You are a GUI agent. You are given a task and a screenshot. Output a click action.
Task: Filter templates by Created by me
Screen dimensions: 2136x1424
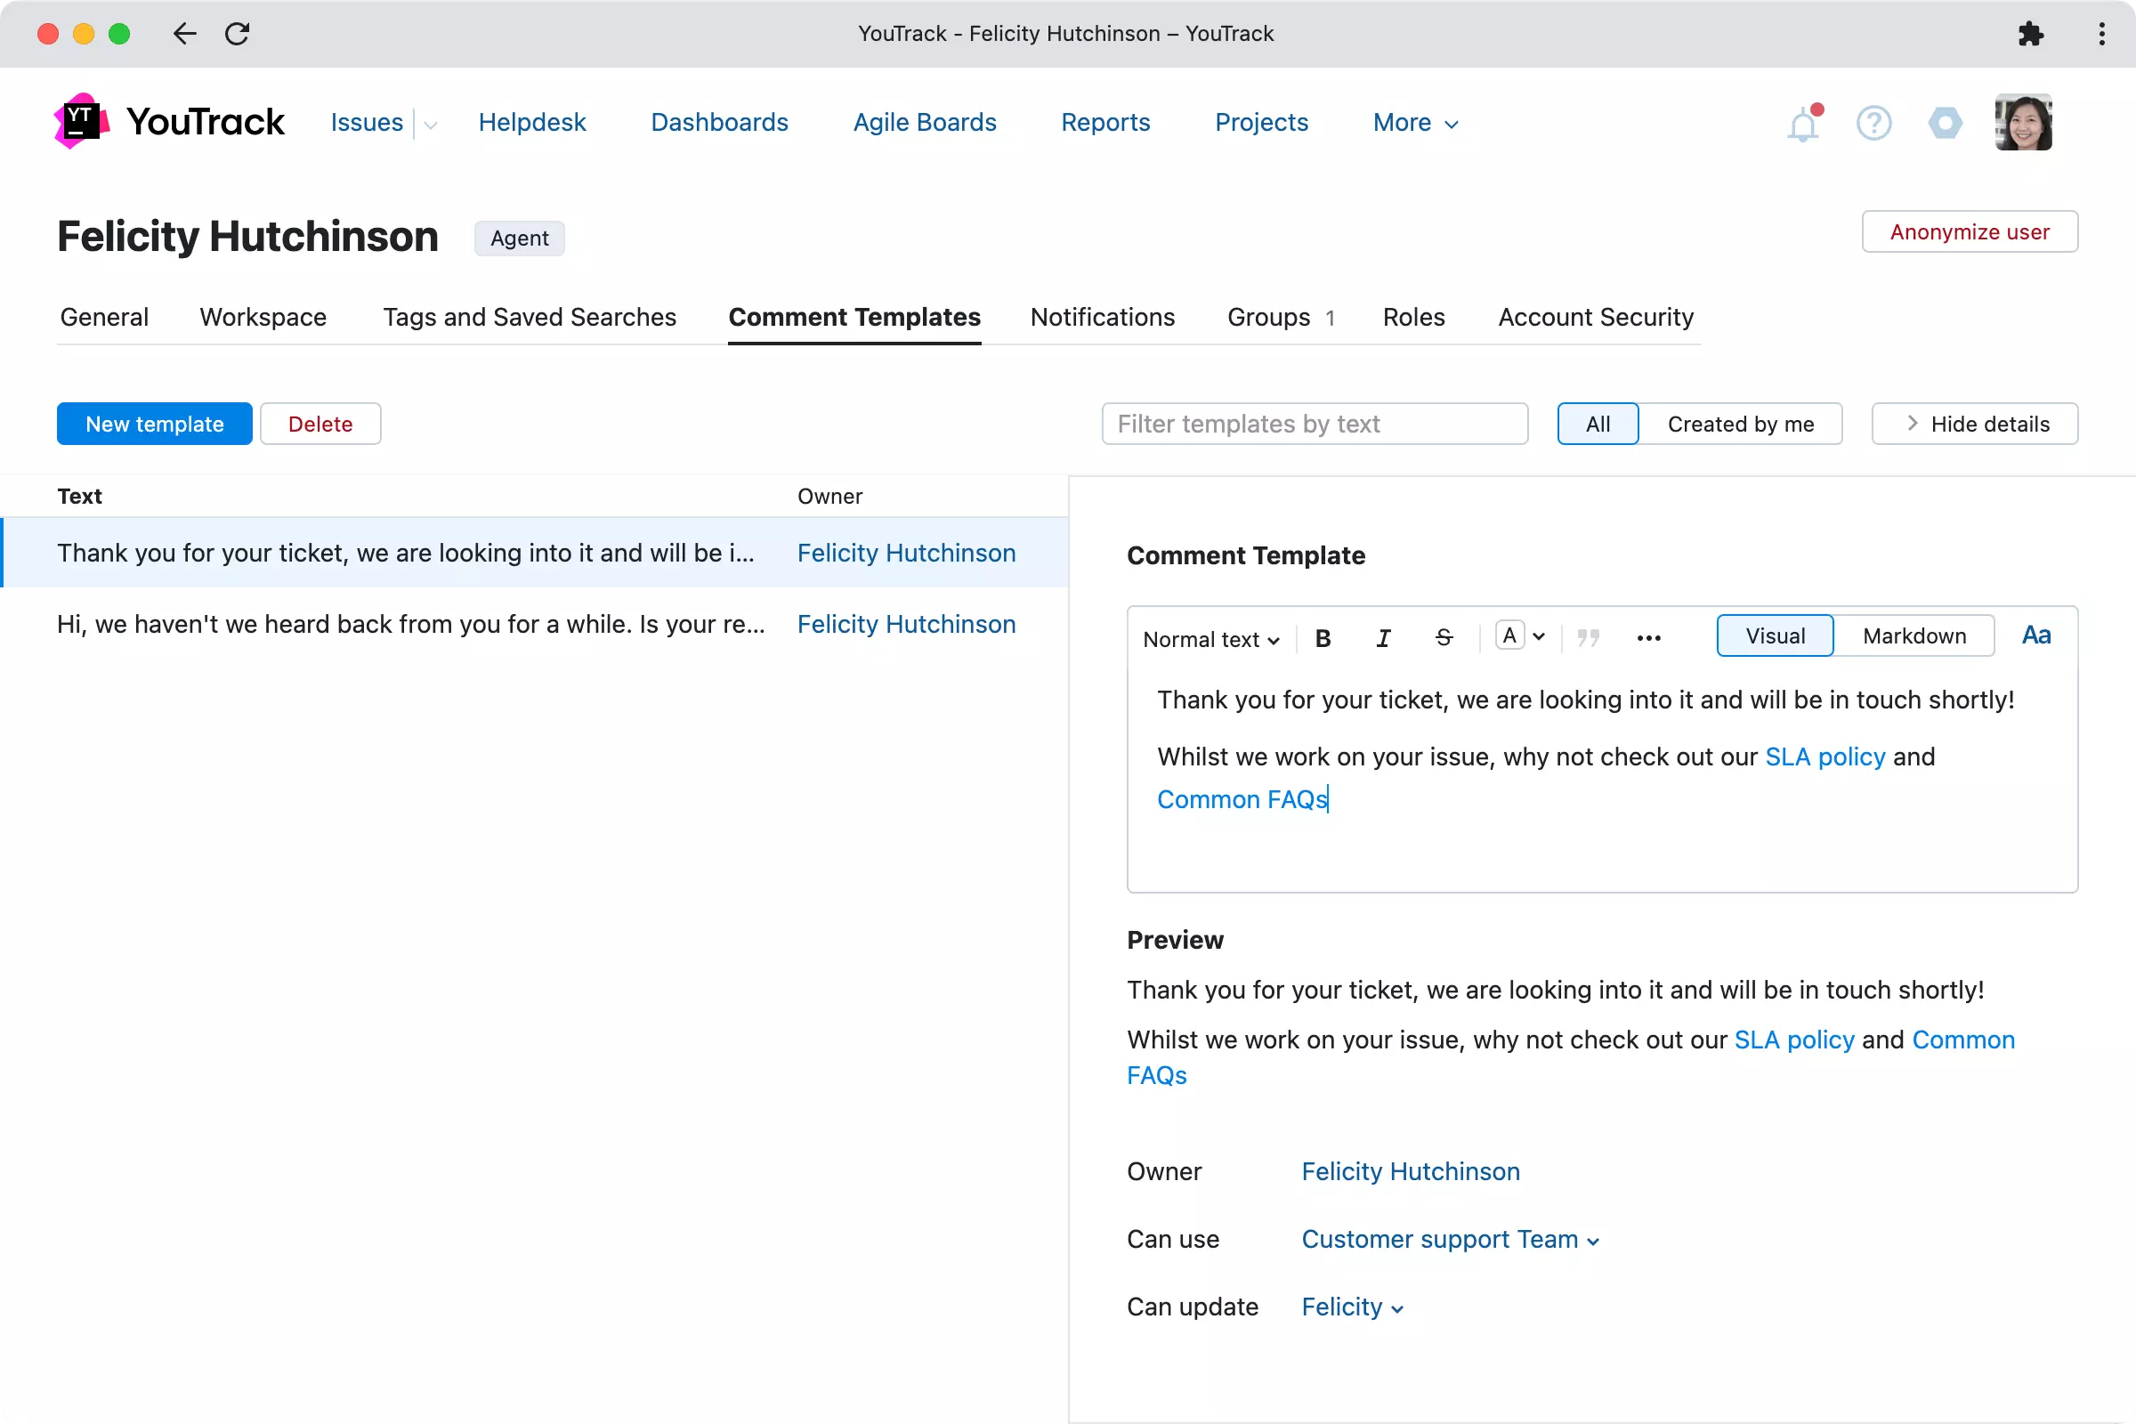click(x=1741, y=424)
